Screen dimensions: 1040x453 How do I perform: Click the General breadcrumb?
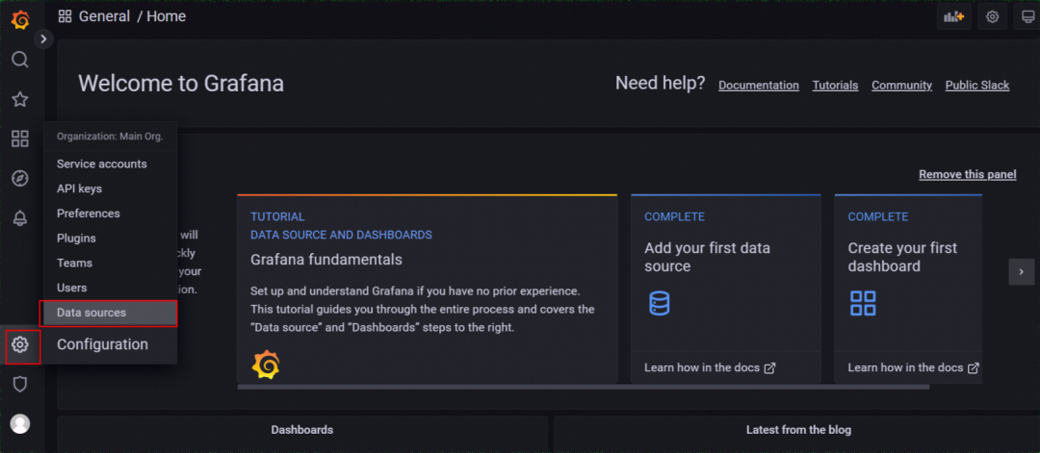pyautogui.click(x=104, y=16)
